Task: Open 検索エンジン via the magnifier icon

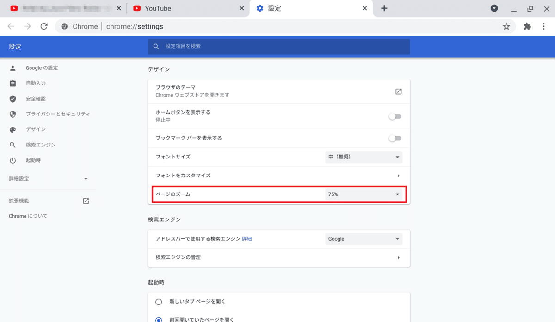Action: [12, 145]
